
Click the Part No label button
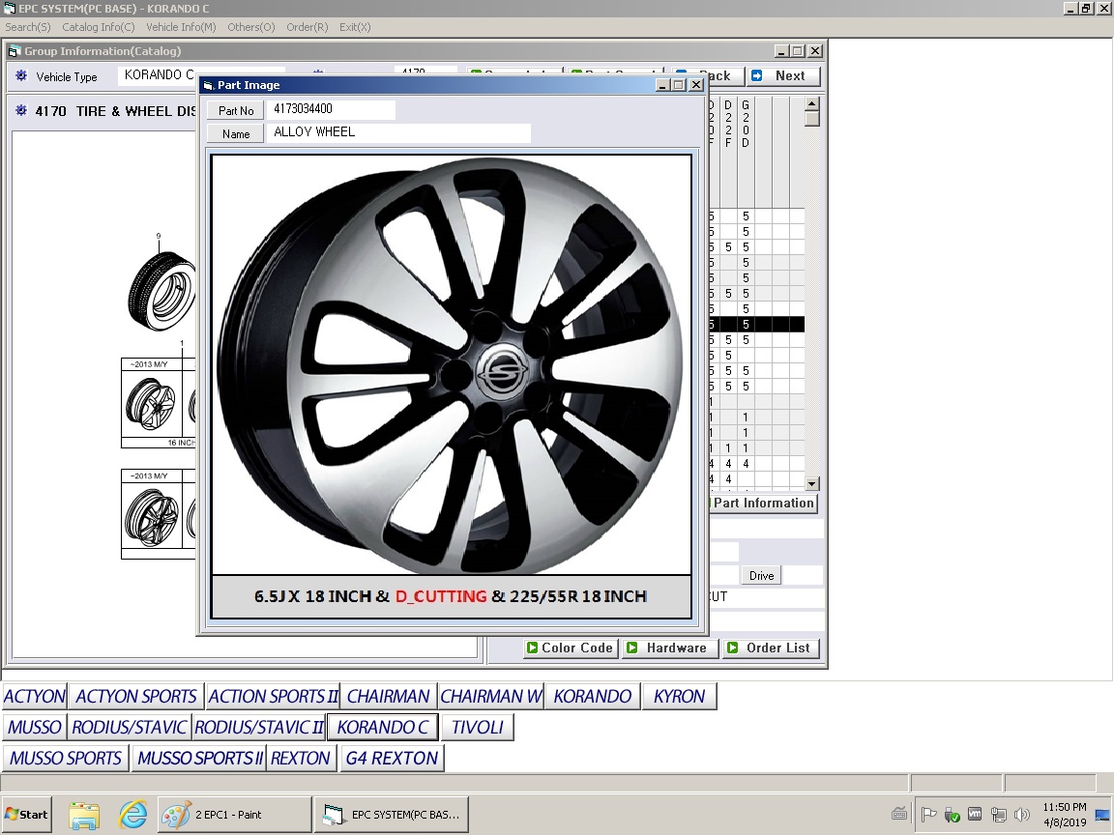(235, 111)
